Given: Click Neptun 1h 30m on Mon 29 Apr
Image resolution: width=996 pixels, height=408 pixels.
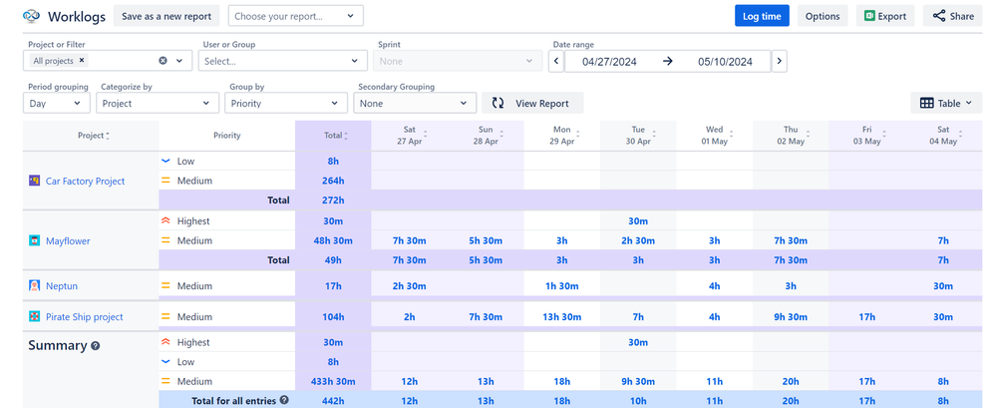Looking at the screenshot, I should click(x=562, y=286).
